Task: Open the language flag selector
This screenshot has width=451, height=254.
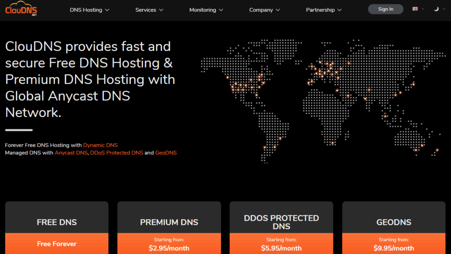Action: coord(415,9)
